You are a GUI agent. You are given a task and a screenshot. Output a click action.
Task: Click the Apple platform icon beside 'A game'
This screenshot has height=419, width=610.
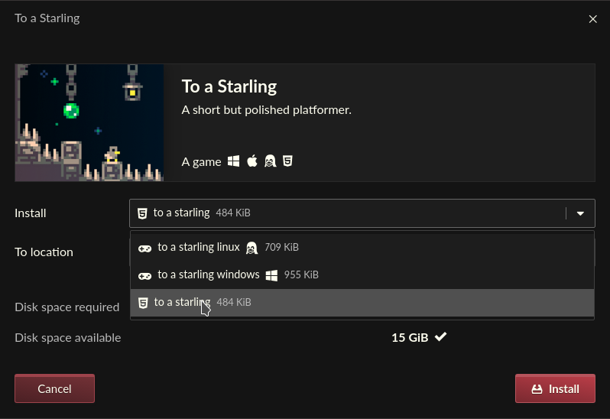click(x=252, y=161)
